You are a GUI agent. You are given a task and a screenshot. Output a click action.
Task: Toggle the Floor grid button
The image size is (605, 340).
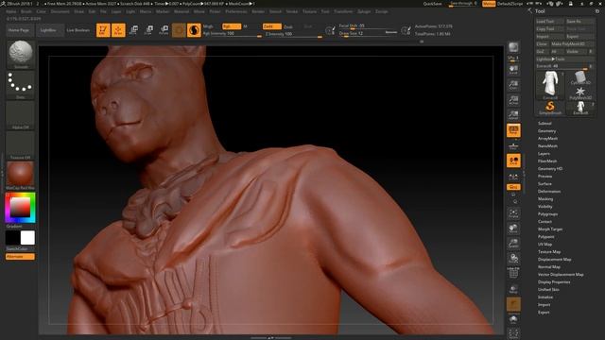(513, 145)
